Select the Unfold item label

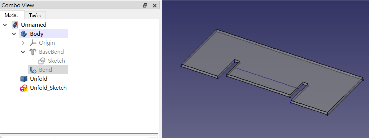pyautogui.click(x=39, y=79)
